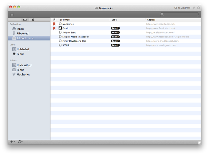This screenshot has width=209, height=155.
Task: Click the en.spread-grani.com address
Action: point(161,45)
